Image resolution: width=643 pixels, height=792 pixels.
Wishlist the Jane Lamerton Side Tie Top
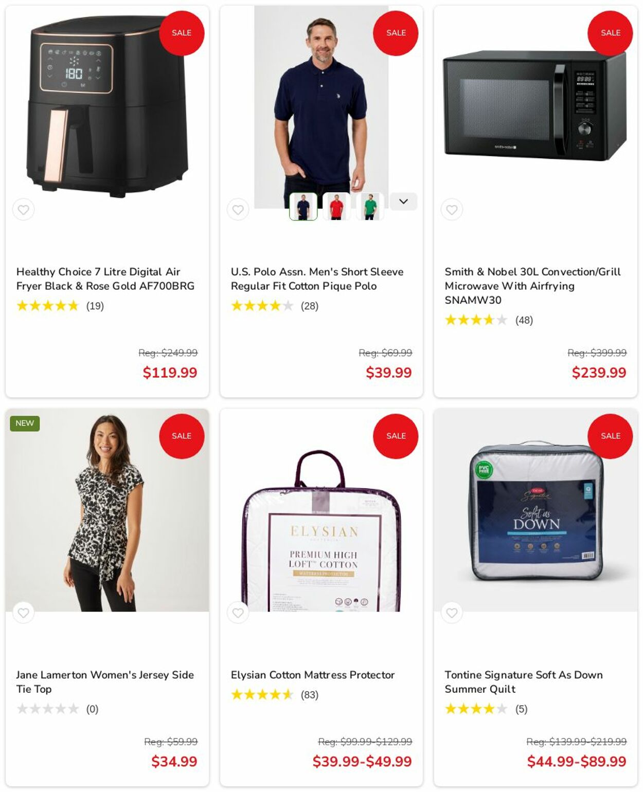(x=24, y=613)
